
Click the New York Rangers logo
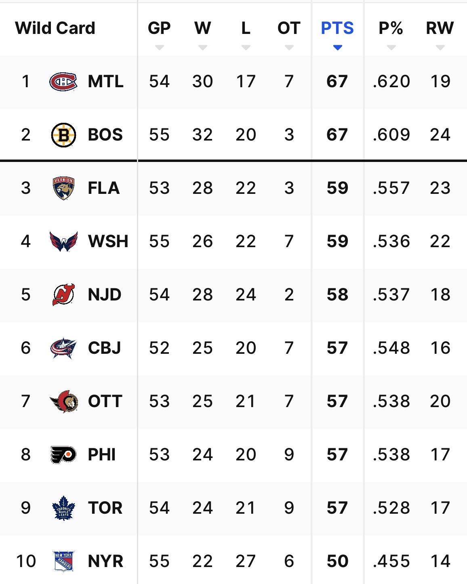pos(63,561)
